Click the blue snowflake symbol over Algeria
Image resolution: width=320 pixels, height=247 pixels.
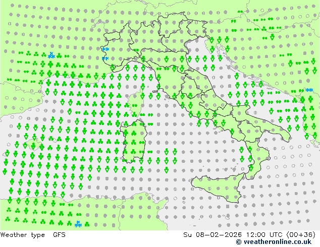[78, 224]
